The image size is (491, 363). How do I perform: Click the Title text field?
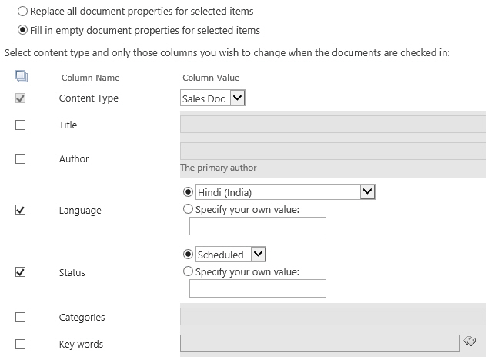point(333,125)
